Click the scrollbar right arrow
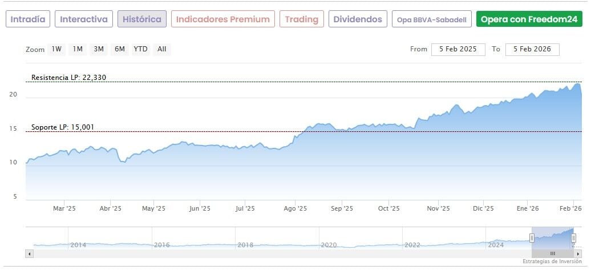 click(578, 253)
